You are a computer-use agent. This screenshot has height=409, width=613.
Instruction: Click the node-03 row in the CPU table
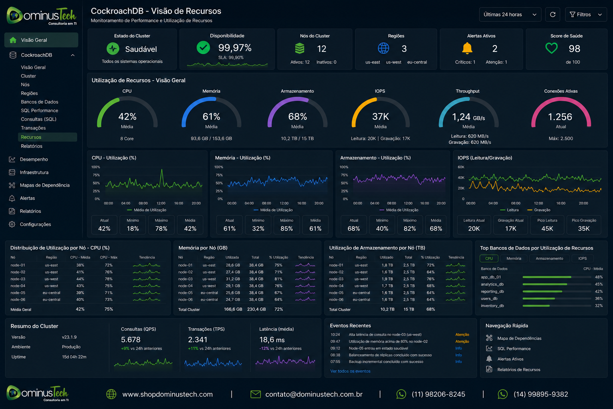tap(87, 279)
